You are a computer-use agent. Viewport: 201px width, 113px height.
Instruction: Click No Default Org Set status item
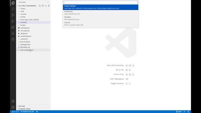coord(27,112)
